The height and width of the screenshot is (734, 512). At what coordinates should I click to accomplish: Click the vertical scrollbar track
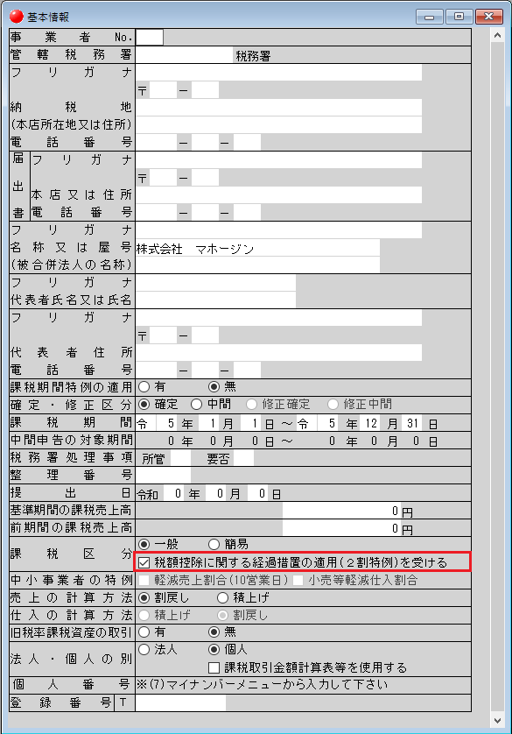497,378
